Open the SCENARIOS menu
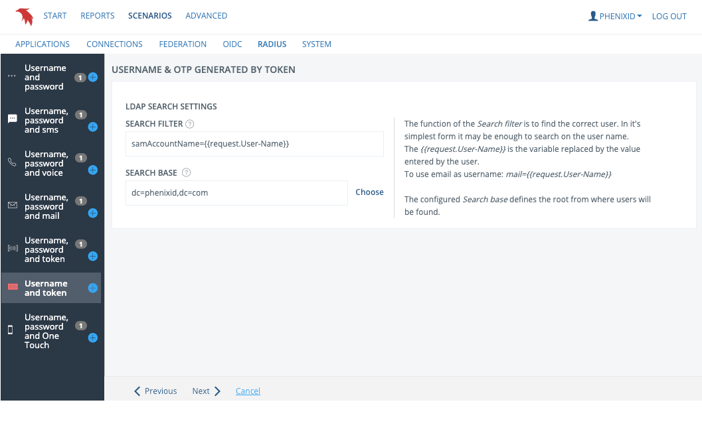Viewport: 702px width, 443px height. pyautogui.click(x=149, y=15)
